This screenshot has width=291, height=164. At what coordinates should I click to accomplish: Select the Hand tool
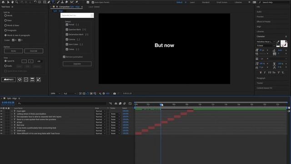click(12, 2)
